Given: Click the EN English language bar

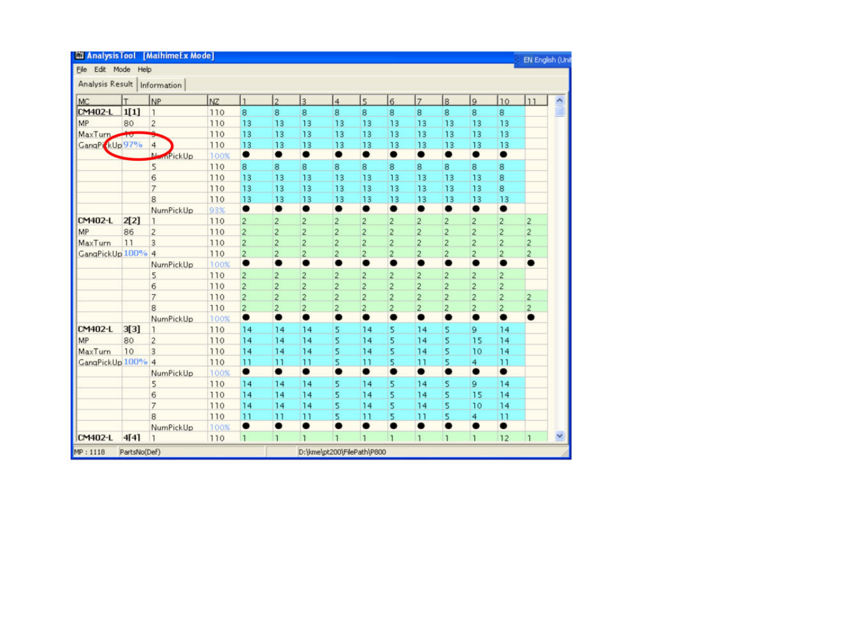Looking at the screenshot, I should pyautogui.click(x=543, y=60).
